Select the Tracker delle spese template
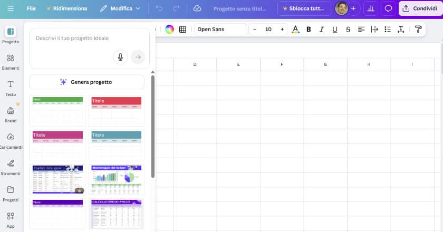This screenshot has height=232, width=443. pyautogui.click(x=57, y=179)
